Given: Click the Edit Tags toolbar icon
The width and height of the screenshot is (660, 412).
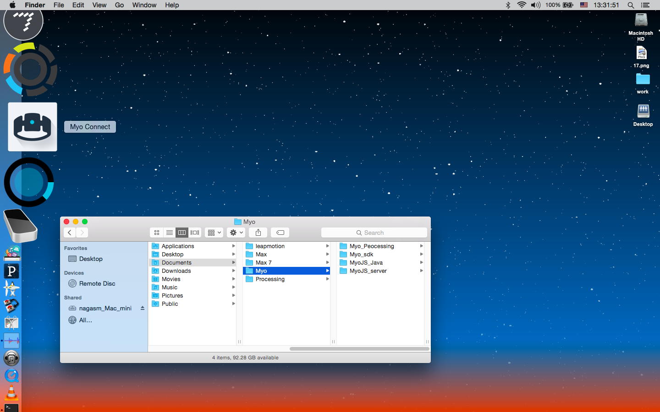Looking at the screenshot, I should (x=280, y=233).
